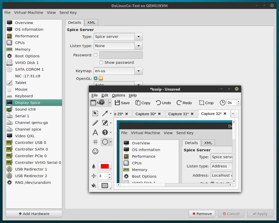The image size is (279, 223).
Task: Toggle the OpenGL checkbox
Action: click(x=96, y=78)
